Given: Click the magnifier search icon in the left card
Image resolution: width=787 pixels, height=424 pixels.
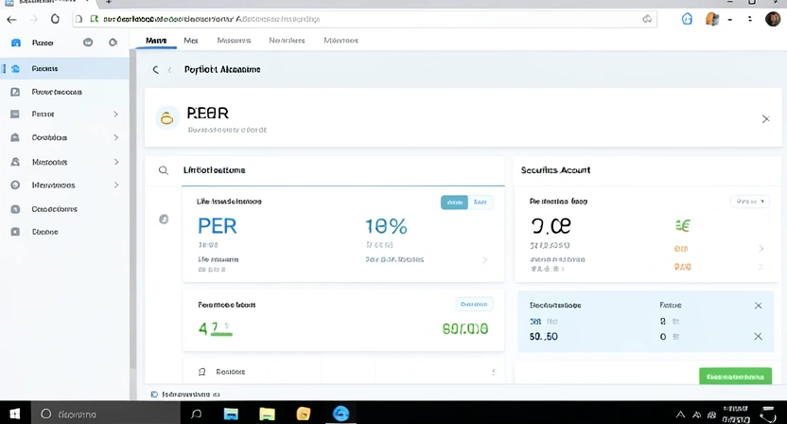Looking at the screenshot, I should click(x=164, y=170).
